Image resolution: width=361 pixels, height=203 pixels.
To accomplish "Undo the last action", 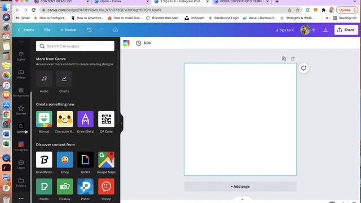I will 89,30.
